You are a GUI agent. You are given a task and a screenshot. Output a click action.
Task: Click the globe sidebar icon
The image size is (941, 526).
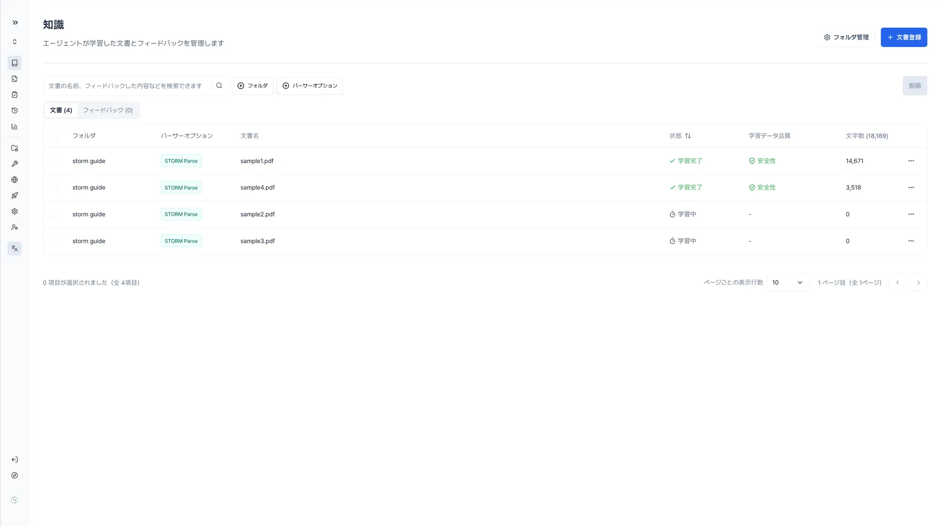tap(15, 180)
